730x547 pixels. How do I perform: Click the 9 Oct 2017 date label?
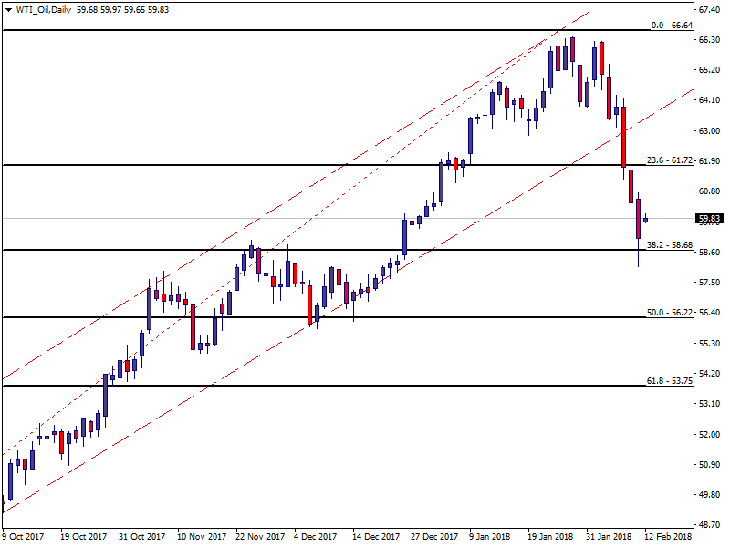[x=24, y=537]
